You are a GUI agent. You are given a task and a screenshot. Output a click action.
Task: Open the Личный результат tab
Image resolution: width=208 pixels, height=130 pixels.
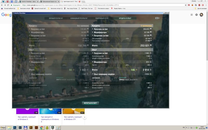coord(56,18)
